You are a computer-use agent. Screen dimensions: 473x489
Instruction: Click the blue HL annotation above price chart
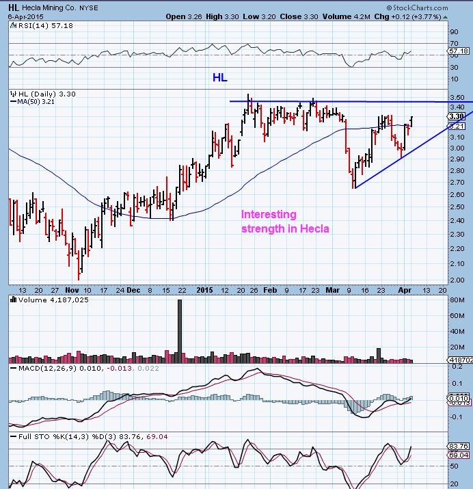point(220,77)
